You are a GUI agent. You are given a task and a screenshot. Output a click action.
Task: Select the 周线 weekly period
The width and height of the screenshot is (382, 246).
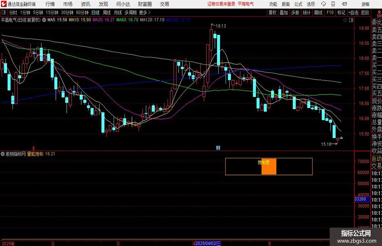coord(107,13)
